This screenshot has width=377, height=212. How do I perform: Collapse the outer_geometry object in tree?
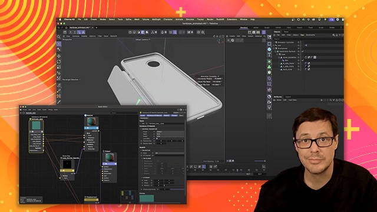tap(279, 58)
